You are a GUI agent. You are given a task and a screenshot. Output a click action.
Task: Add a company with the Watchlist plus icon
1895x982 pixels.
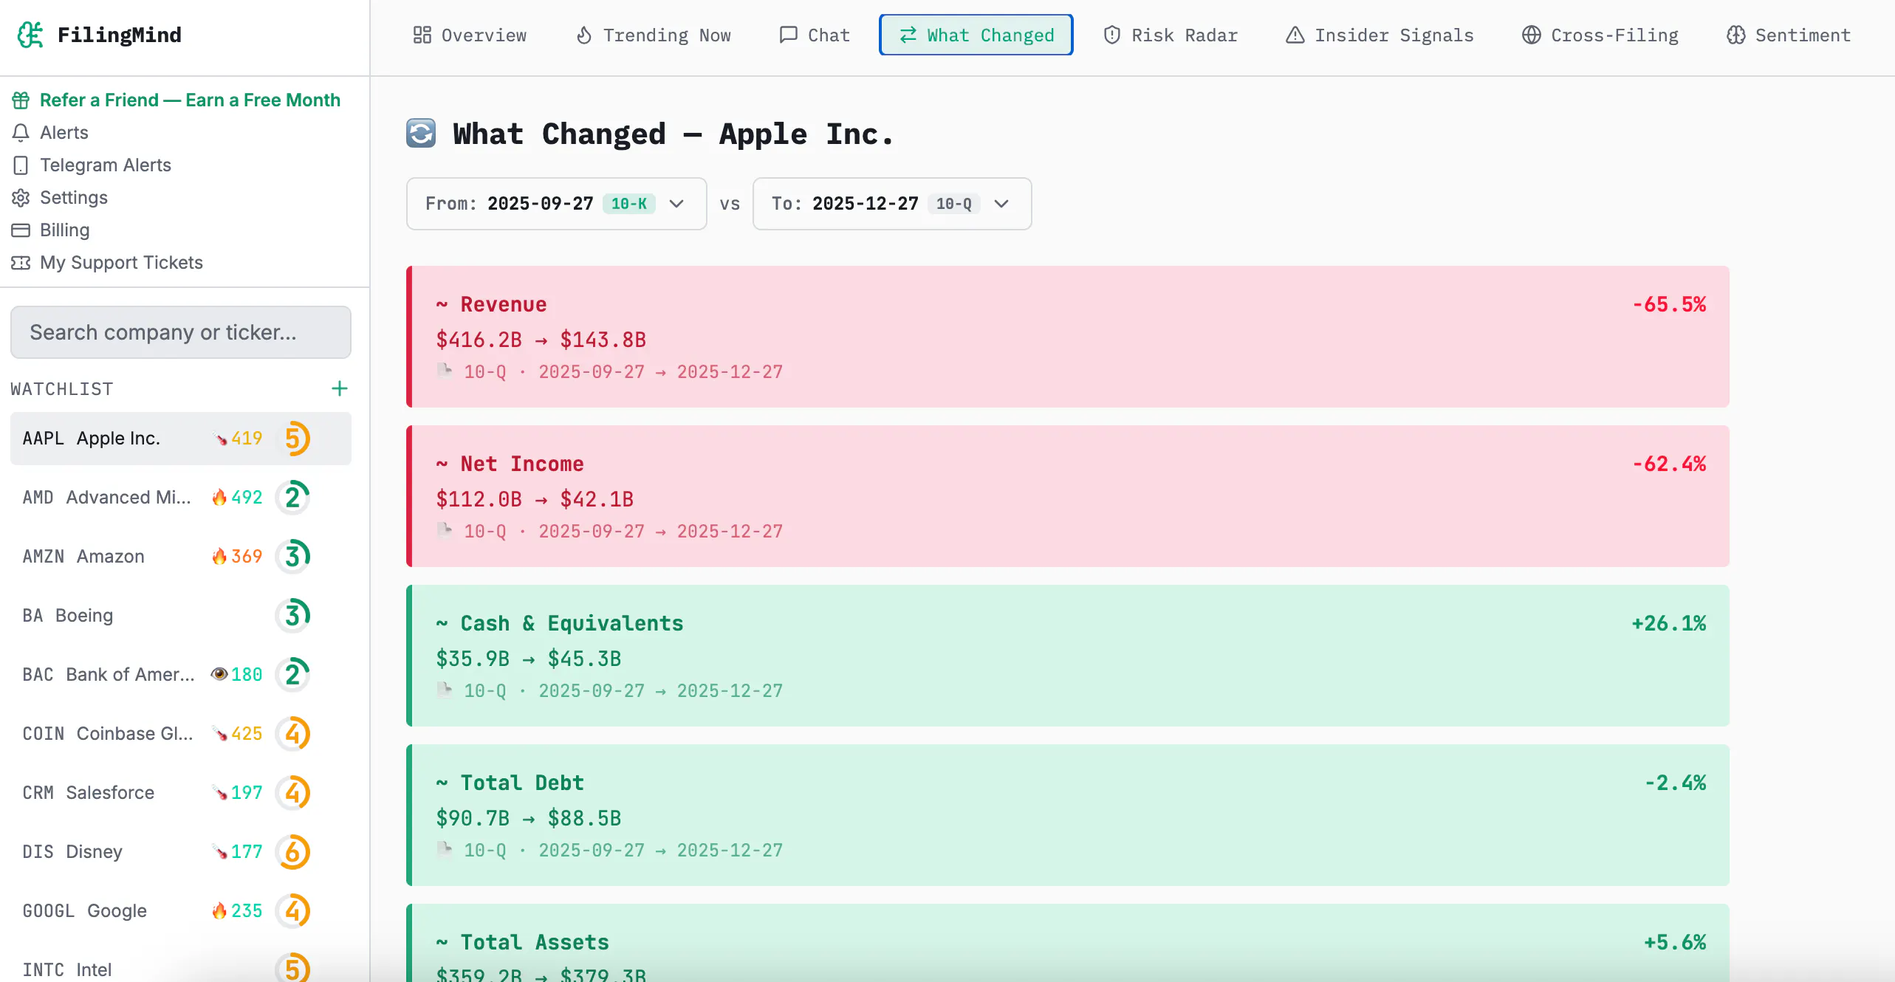click(x=340, y=388)
